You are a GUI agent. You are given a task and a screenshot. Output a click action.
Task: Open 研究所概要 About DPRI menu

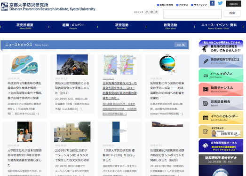tap(25, 26)
